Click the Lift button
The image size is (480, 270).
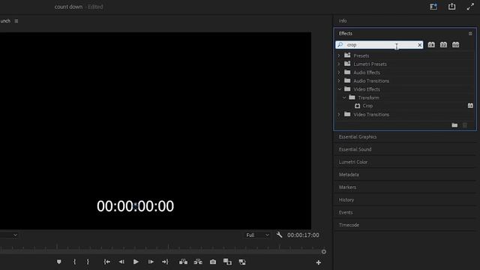point(183,262)
